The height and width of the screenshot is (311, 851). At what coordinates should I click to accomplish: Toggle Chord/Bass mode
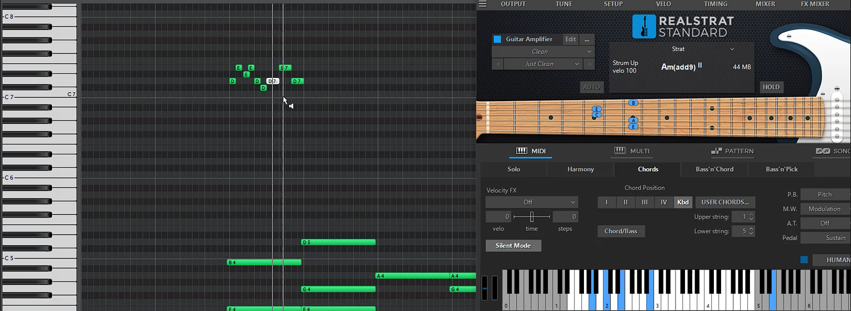pos(621,231)
